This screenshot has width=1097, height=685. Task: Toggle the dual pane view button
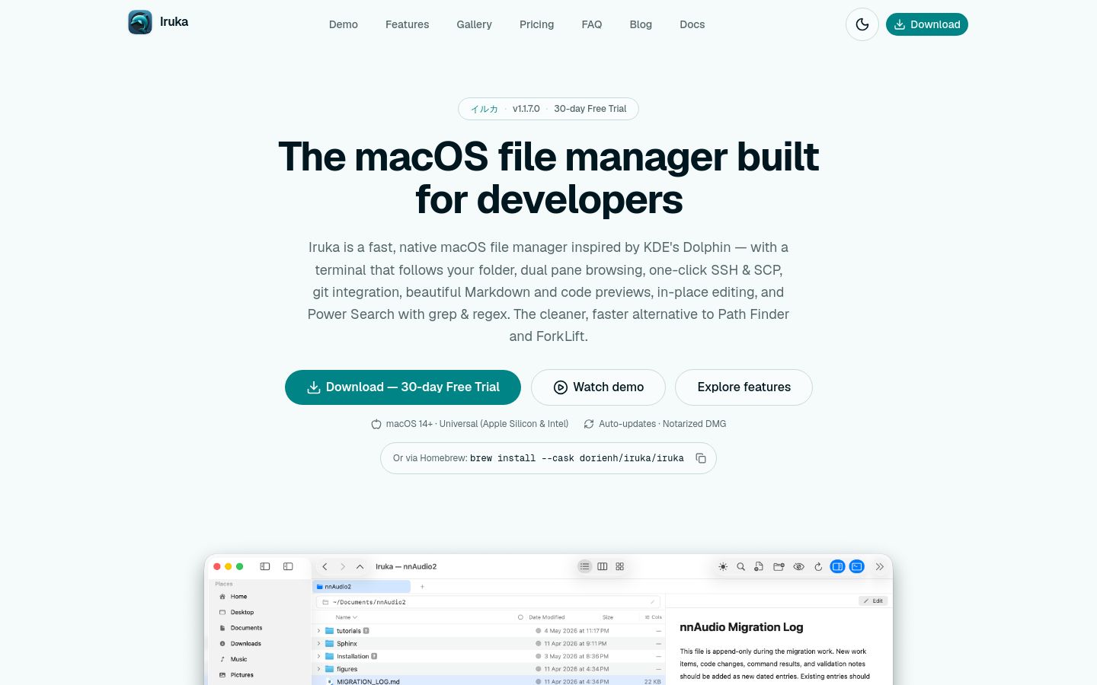(x=837, y=566)
